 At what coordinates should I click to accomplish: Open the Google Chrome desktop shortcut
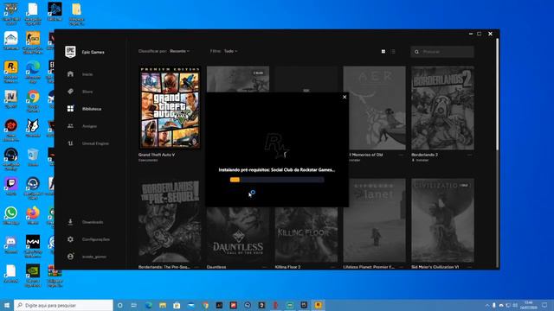pos(33,100)
